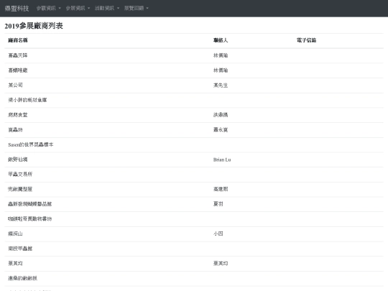Select the 甲蟲交易所 vendor name
The image size is (388, 291).
(x=20, y=174)
